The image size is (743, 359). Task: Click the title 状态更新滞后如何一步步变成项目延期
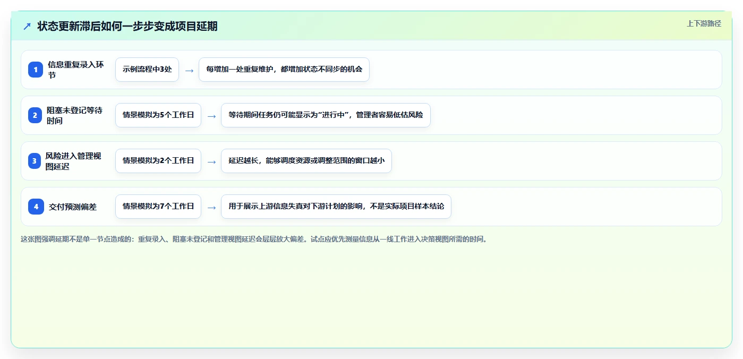pyautogui.click(x=127, y=26)
